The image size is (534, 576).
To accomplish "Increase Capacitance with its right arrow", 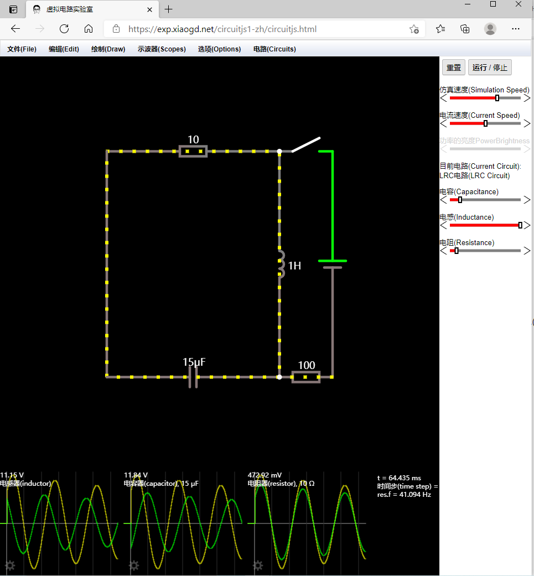I will click(x=527, y=200).
